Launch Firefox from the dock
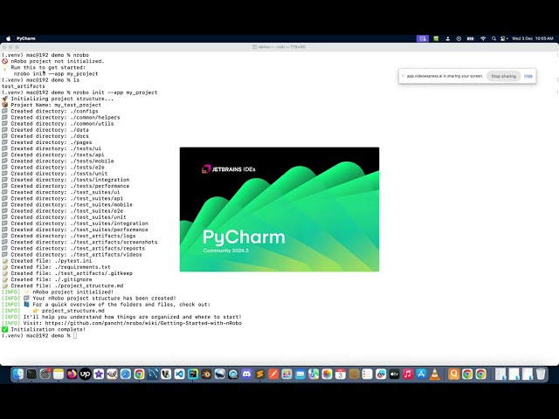 72,374
